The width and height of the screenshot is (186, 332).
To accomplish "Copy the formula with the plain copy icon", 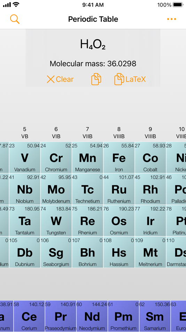I will point(96,79).
